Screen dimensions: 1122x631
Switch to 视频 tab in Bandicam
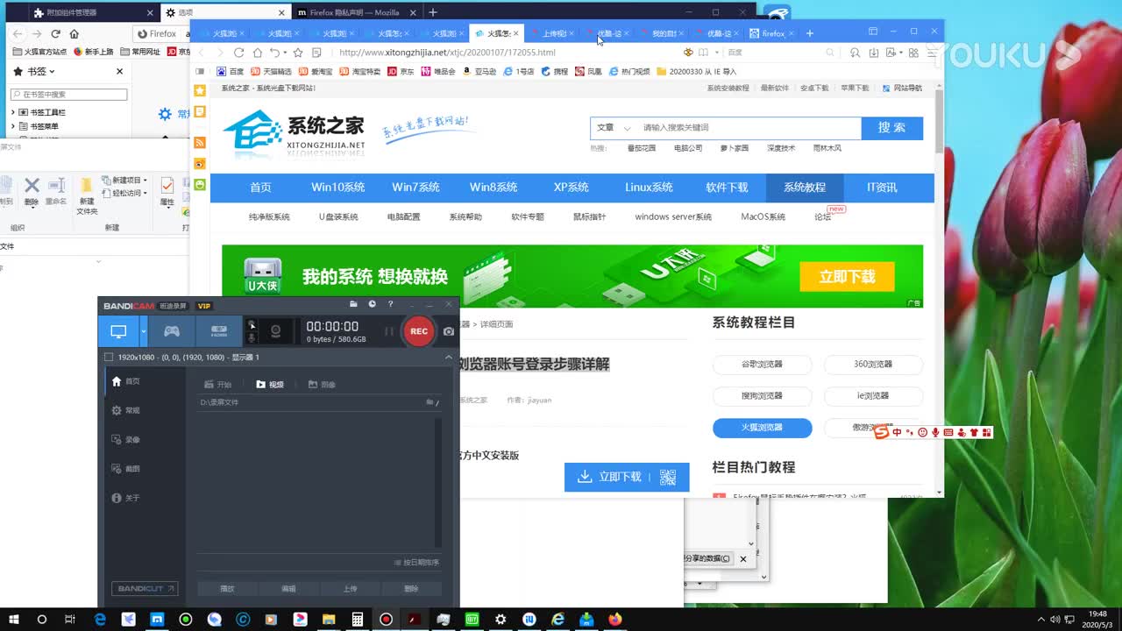tap(270, 385)
